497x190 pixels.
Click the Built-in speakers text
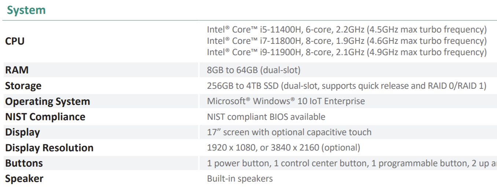pyautogui.click(x=240, y=179)
